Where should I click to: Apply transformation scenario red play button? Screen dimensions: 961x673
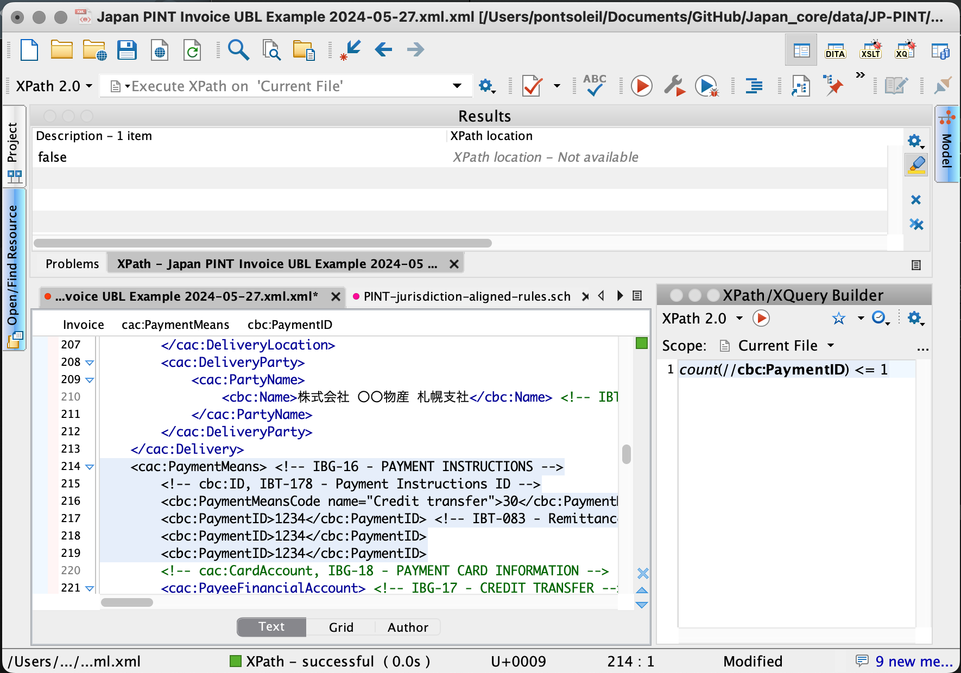pyautogui.click(x=641, y=86)
